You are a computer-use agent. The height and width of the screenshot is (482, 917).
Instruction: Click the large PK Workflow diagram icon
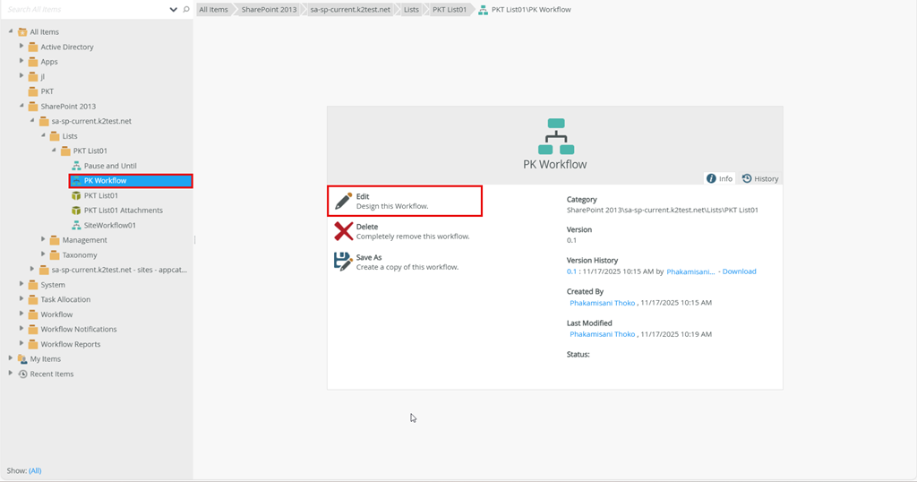(555, 136)
